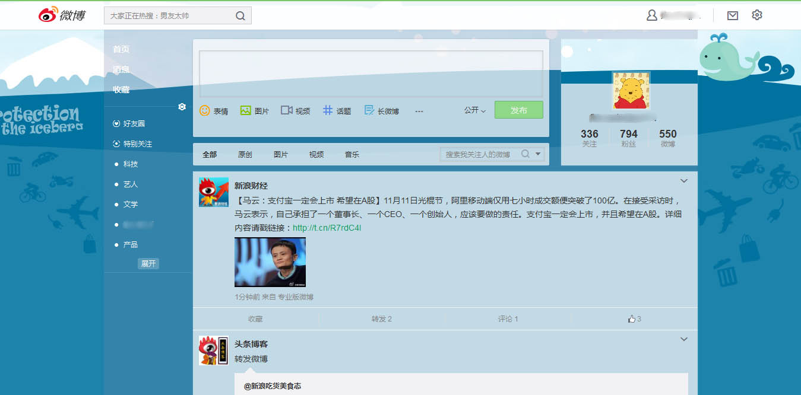This screenshot has height=395, width=801.
Task: Expand the feed search filter dropdown arrow
Action: pyautogui.click(x=538, y=154)
